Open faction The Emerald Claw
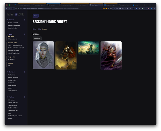 (13, 108)
